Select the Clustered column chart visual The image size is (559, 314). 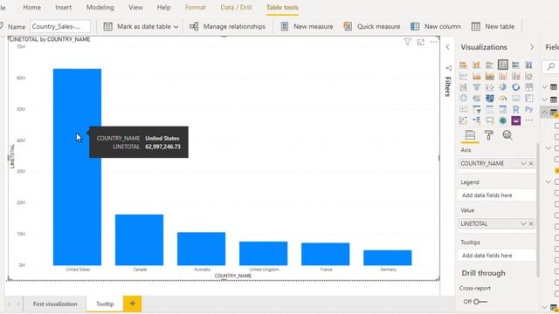503,65
